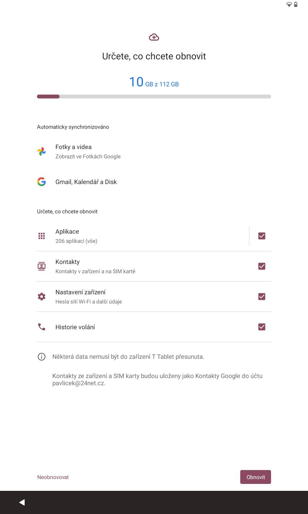Click the cloud restore icon at the top
Image resolution: width=308 pixels, height=514 pixels.
coord(154,37)
